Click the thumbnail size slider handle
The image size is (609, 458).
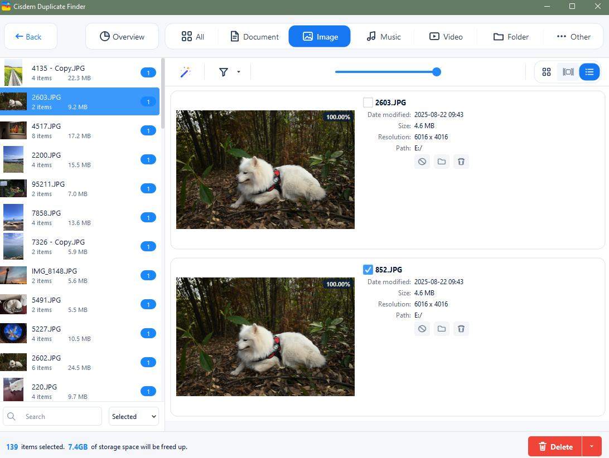coord(437,72)
